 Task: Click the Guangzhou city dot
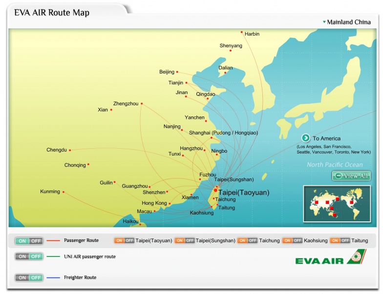(149, 187)
